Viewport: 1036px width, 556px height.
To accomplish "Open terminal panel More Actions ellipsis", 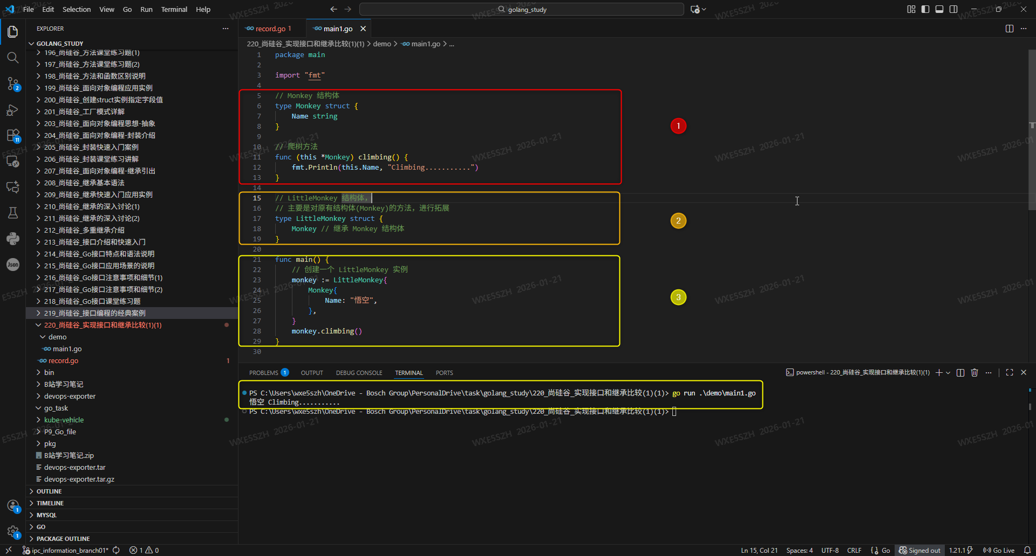I will (989, 372).
